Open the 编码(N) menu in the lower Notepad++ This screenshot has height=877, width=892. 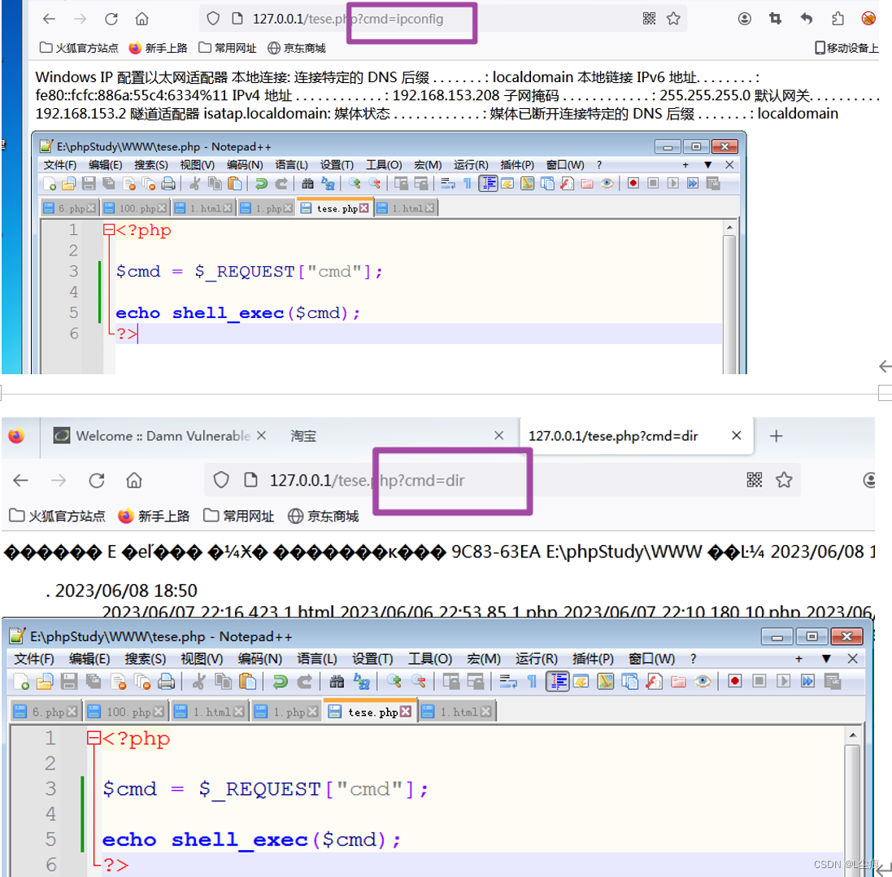pos(260,658)
